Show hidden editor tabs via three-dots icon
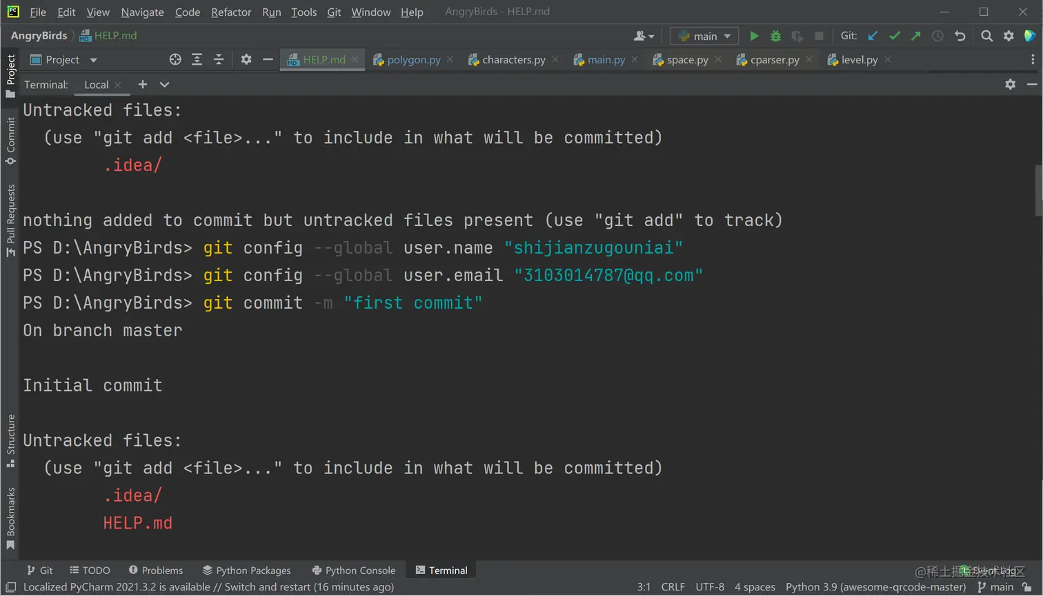The width and height of the screenshot is (1043, 596). point(1033,60)
